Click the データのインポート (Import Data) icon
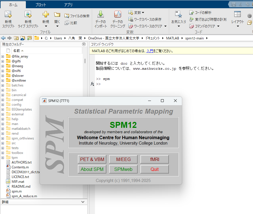Image resolution: width=253 pixels, height=214 pixels. click(x=100, y=15)
